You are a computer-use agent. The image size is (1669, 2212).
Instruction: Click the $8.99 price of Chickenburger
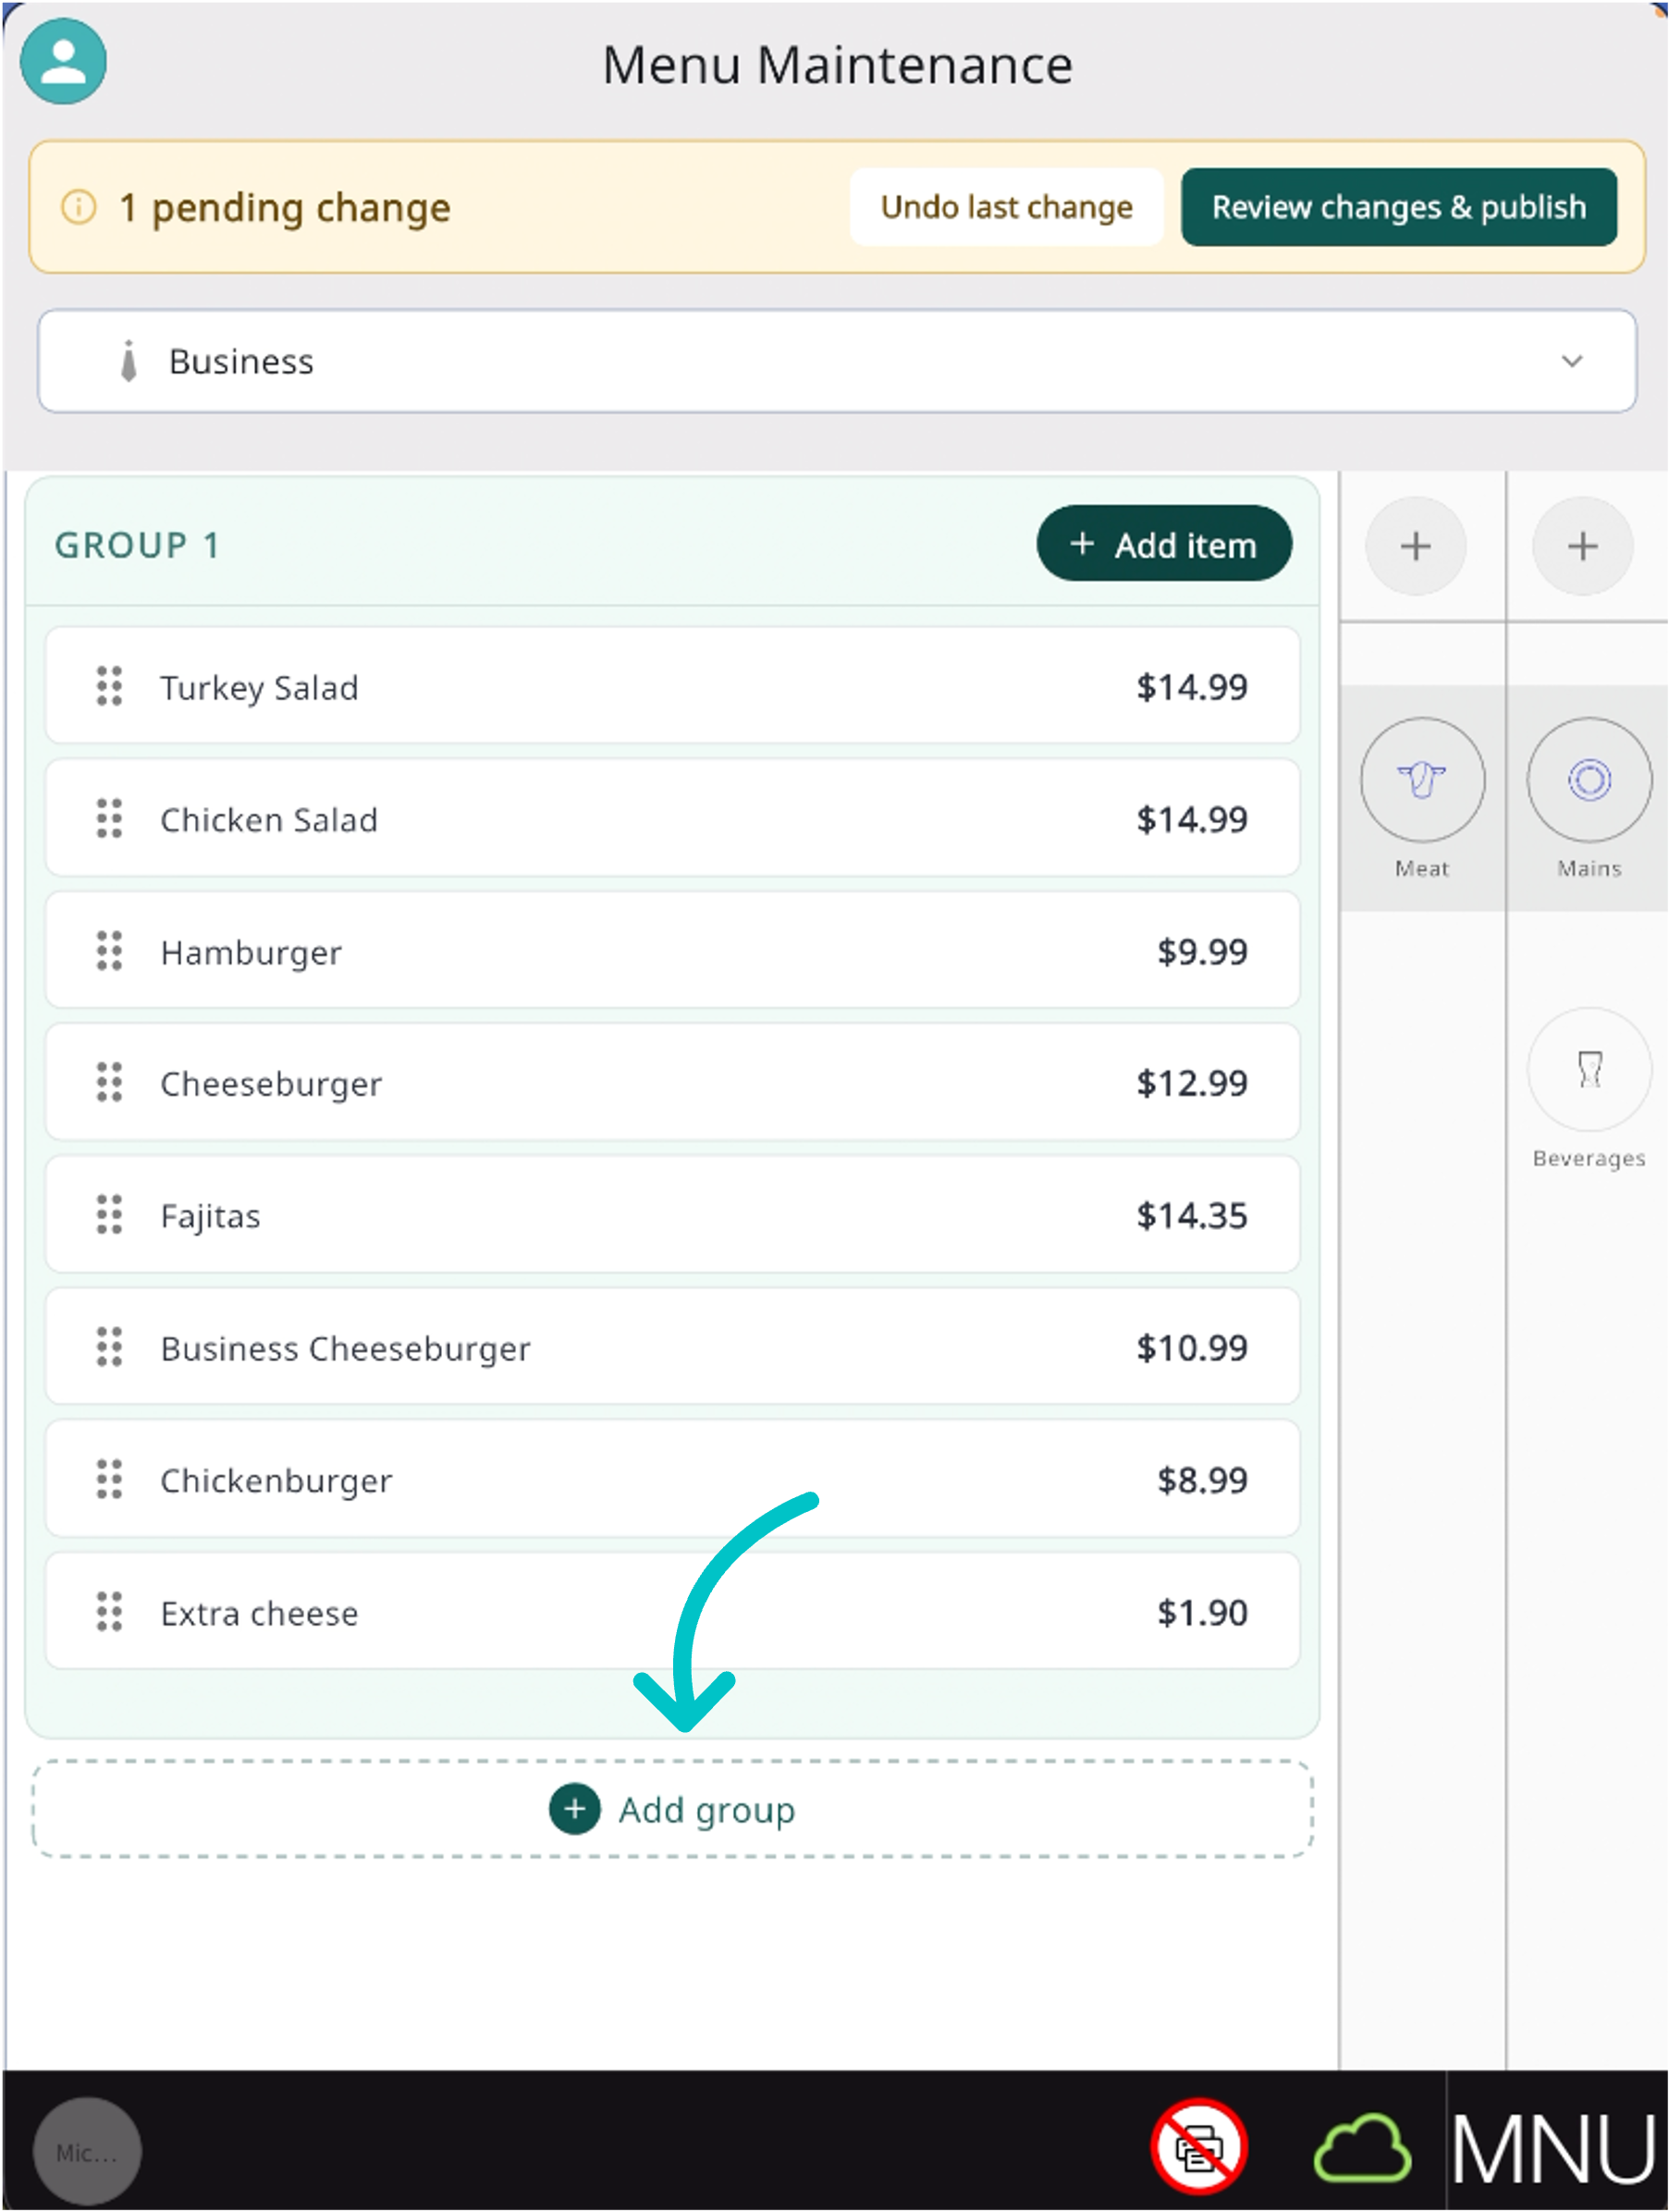(1202, 1481)
